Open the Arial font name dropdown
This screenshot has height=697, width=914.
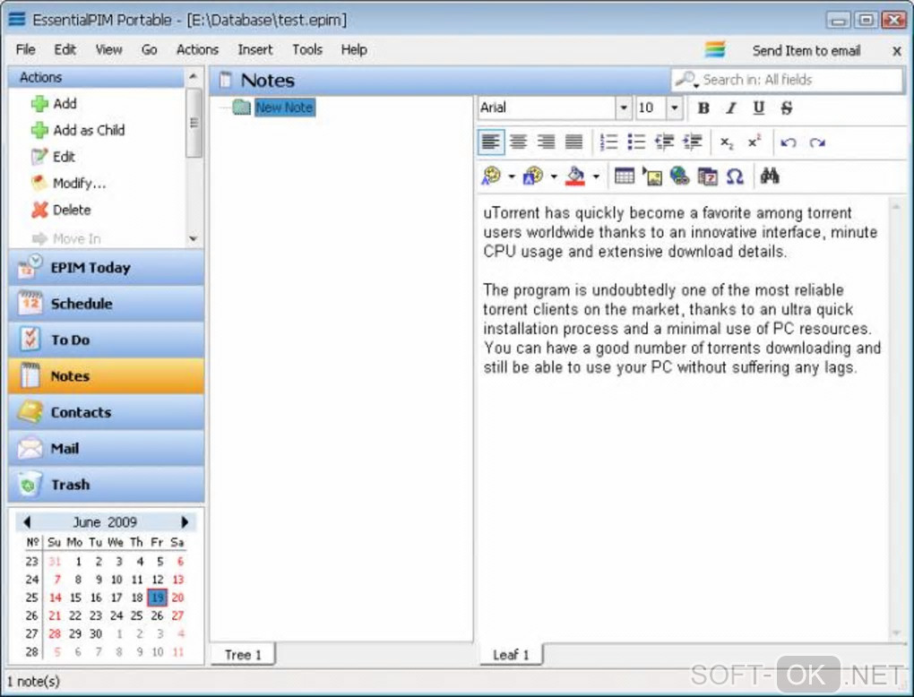click(623, 108)
